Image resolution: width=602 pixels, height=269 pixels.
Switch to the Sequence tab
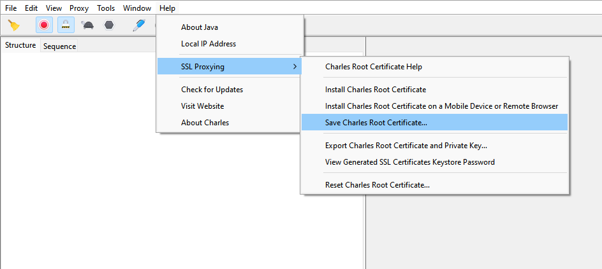[x=59, y=46]
